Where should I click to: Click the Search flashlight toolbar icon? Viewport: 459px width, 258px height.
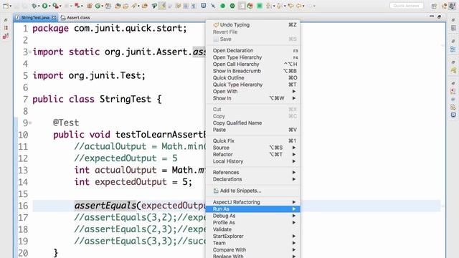(x=135, y=6)
